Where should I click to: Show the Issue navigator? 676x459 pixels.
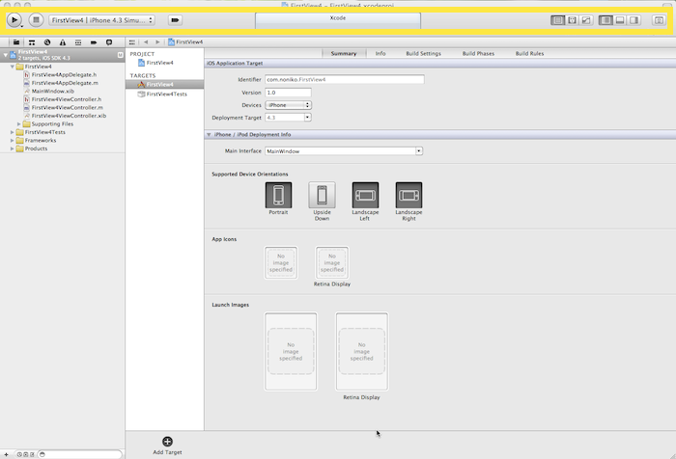pyautogui.click(x=63, y=42)
